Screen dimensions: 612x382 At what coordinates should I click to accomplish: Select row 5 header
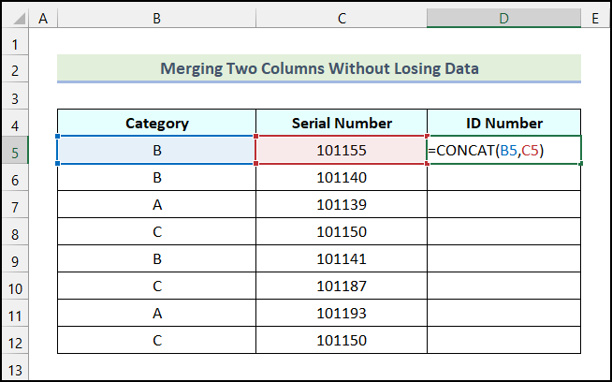coord(15,150)
